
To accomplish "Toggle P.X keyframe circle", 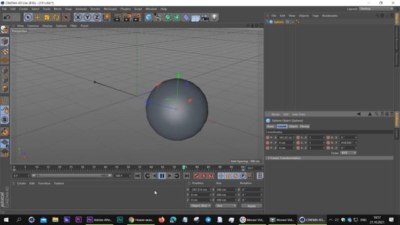I will (267, 137).
